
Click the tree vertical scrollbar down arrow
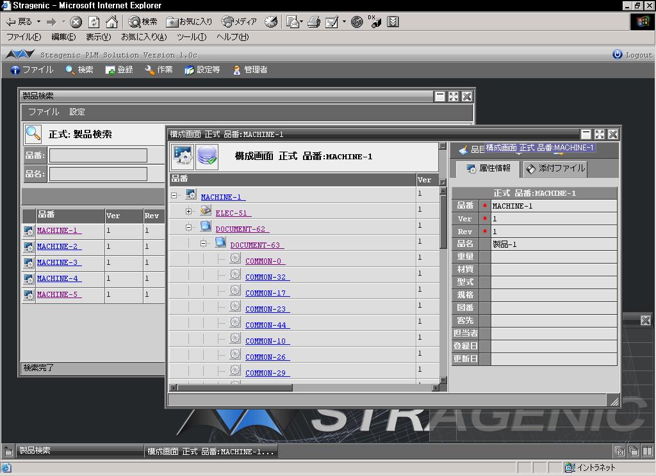[x=443, y=380]
